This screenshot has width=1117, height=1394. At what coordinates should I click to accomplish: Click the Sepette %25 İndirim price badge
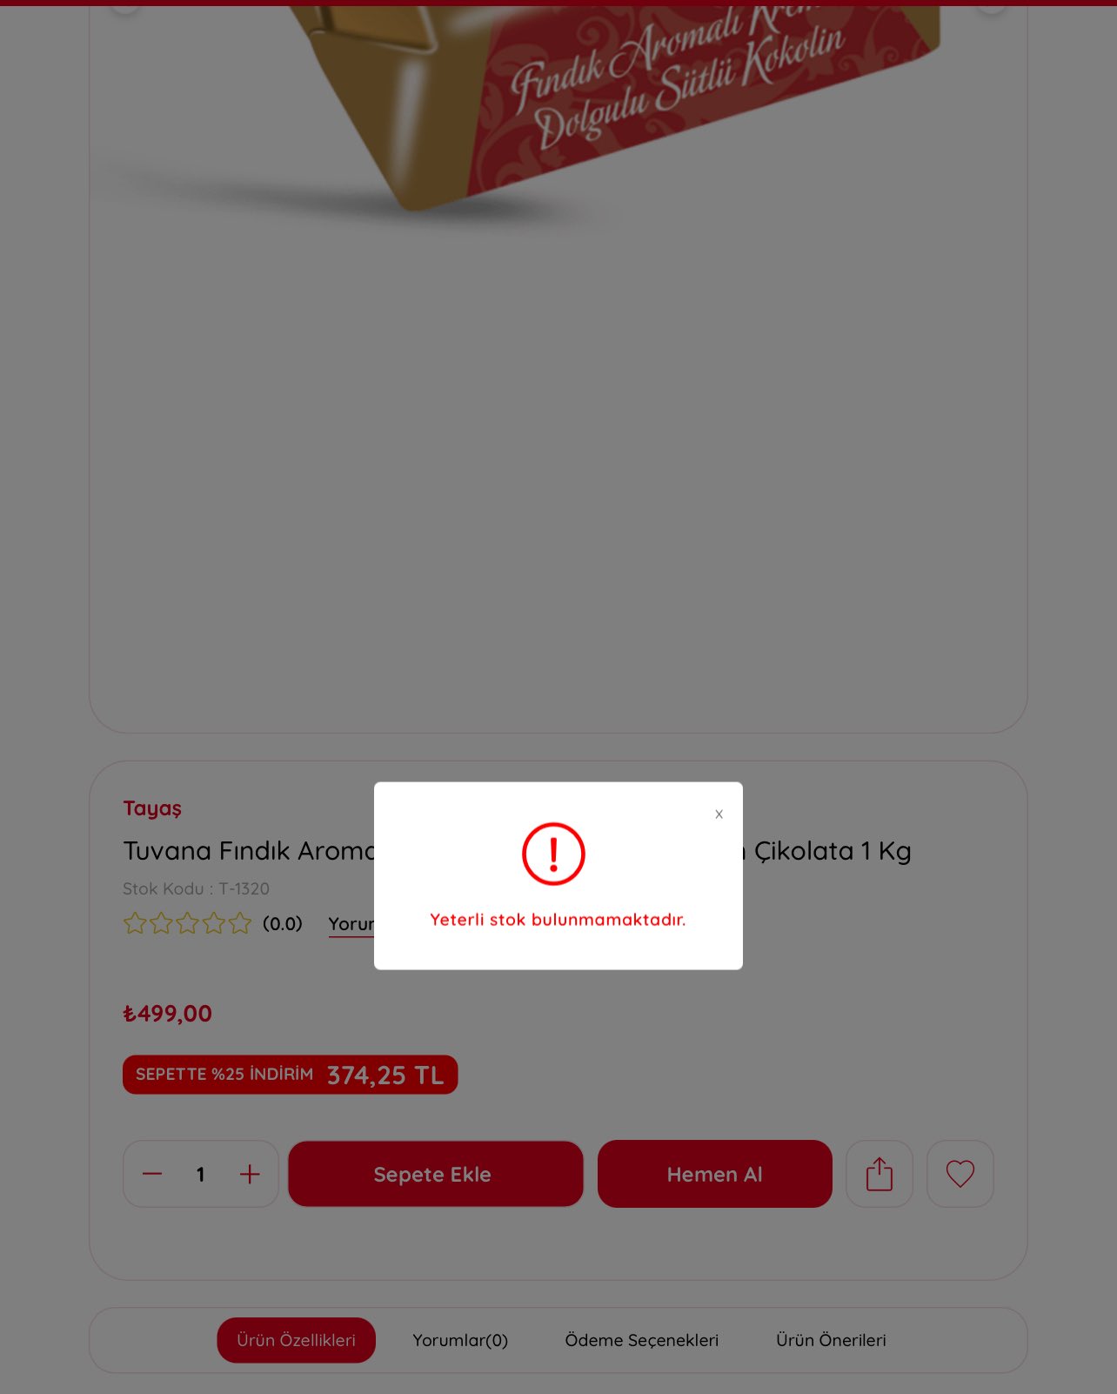[x=290, y=1075]
